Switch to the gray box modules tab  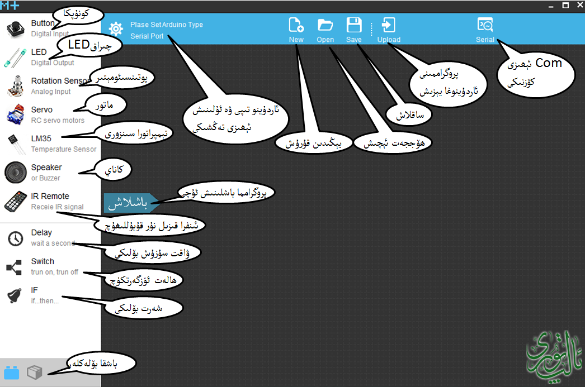click(35, 372)
